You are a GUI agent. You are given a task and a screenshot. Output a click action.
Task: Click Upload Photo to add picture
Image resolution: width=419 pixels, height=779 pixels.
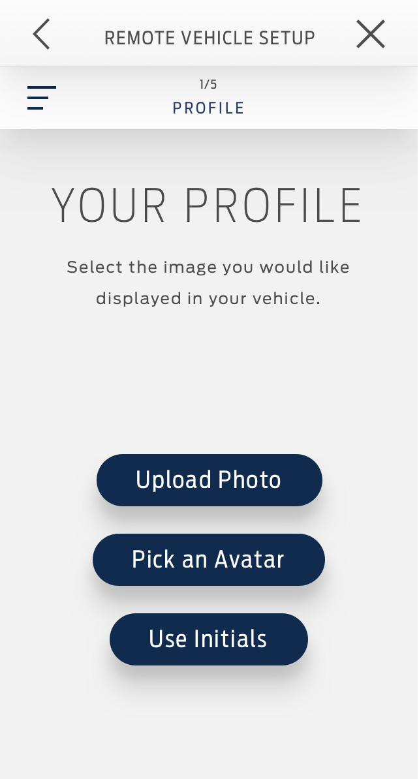pyautogui.click(x=209, y=480)
